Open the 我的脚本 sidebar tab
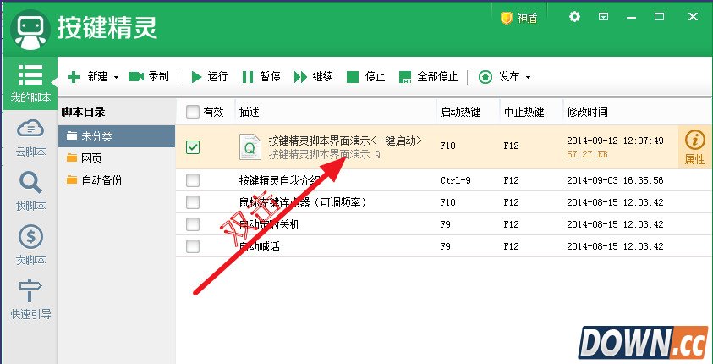713x364 pixels. pos(30,84)
